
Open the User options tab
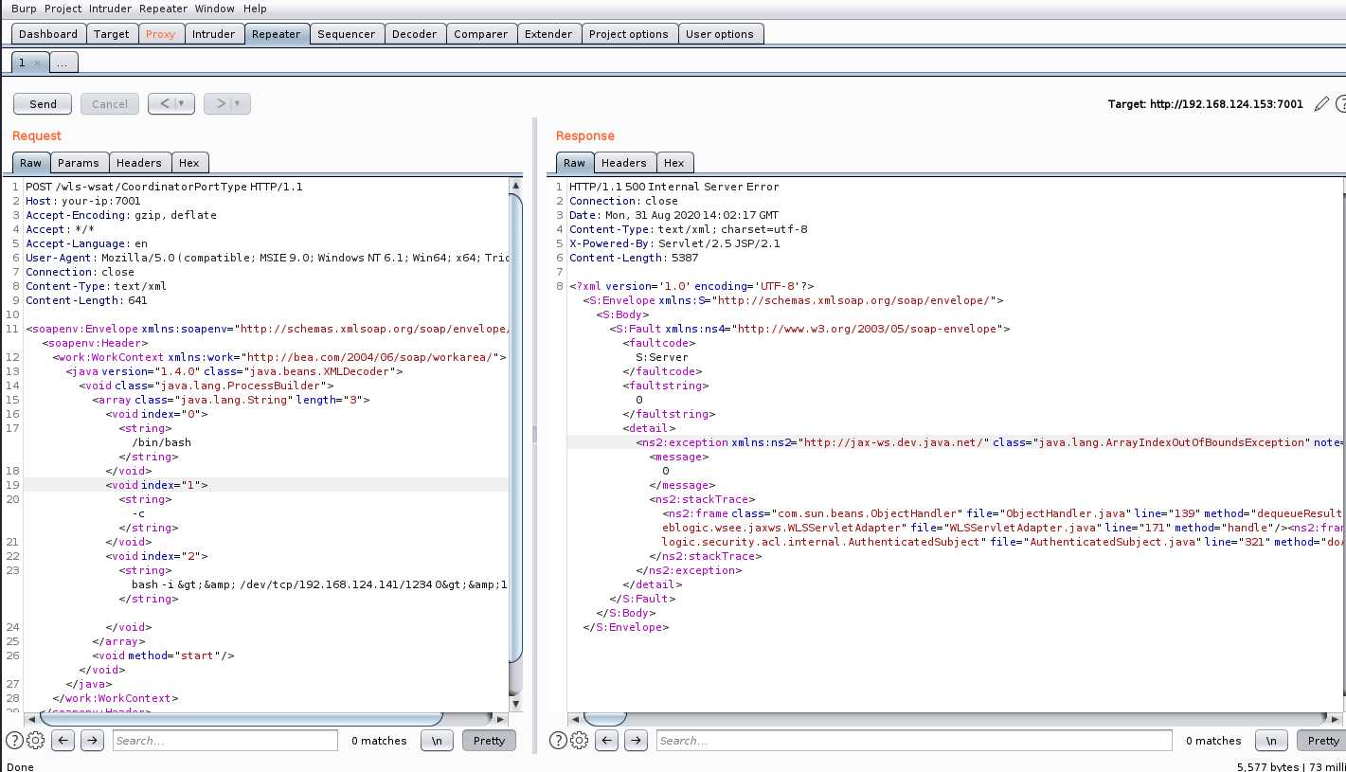pyautogui.click(x=720, y=34)
